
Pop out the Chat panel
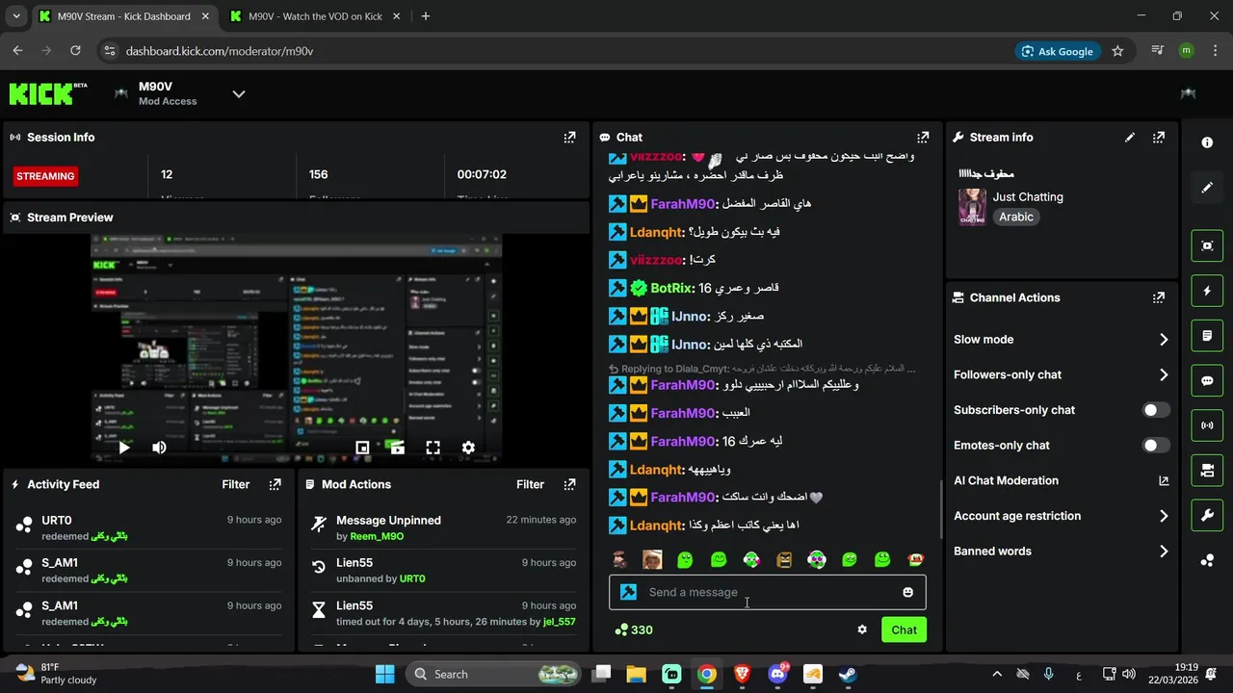pos(923,138)
